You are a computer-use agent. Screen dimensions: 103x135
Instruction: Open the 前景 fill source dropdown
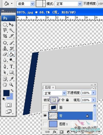click(x=26, y=4)
